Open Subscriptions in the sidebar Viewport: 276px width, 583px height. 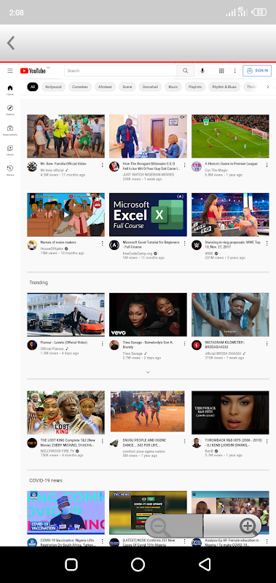[10, 130]
